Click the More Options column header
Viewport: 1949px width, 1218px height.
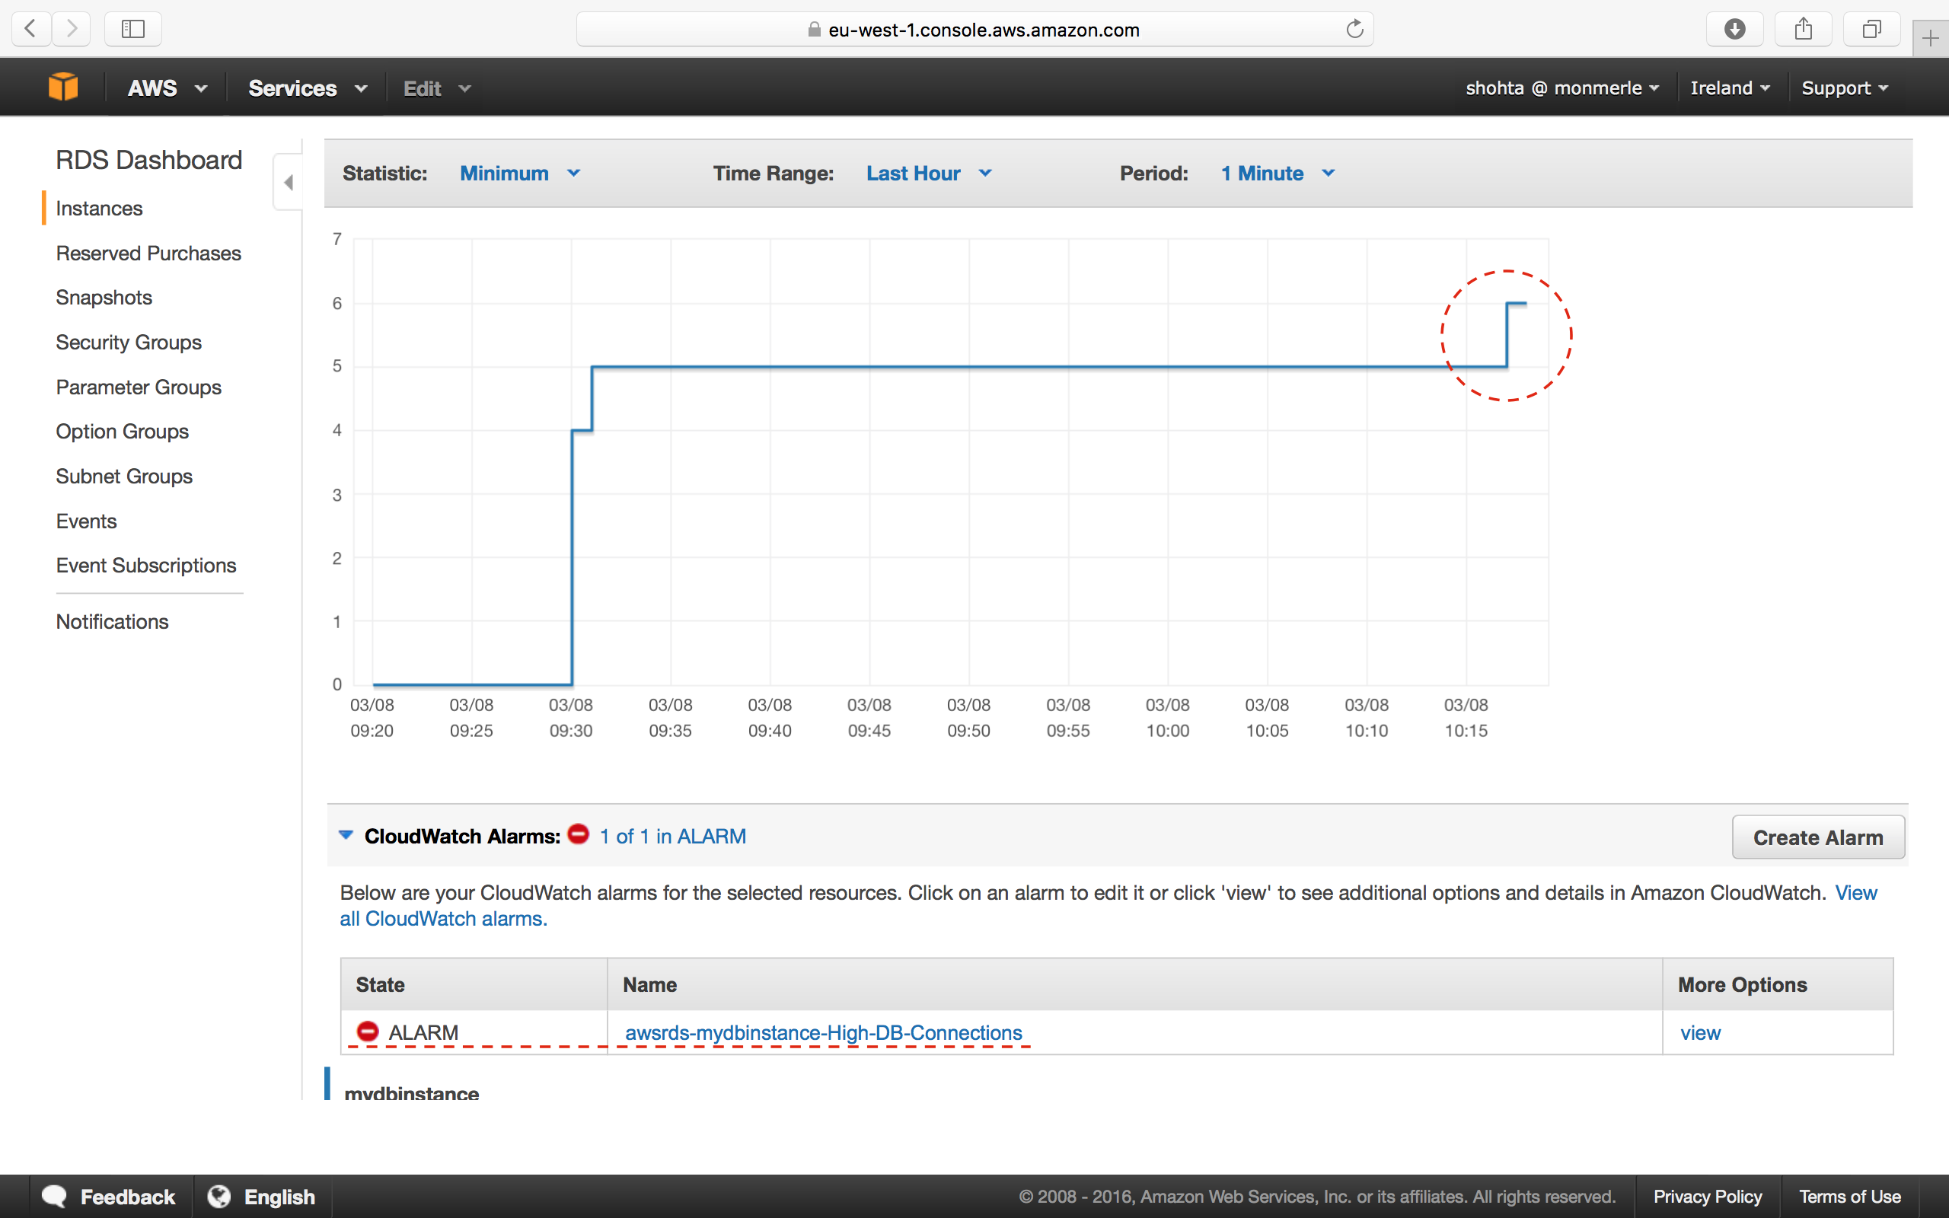click(x=1778, y=984)
